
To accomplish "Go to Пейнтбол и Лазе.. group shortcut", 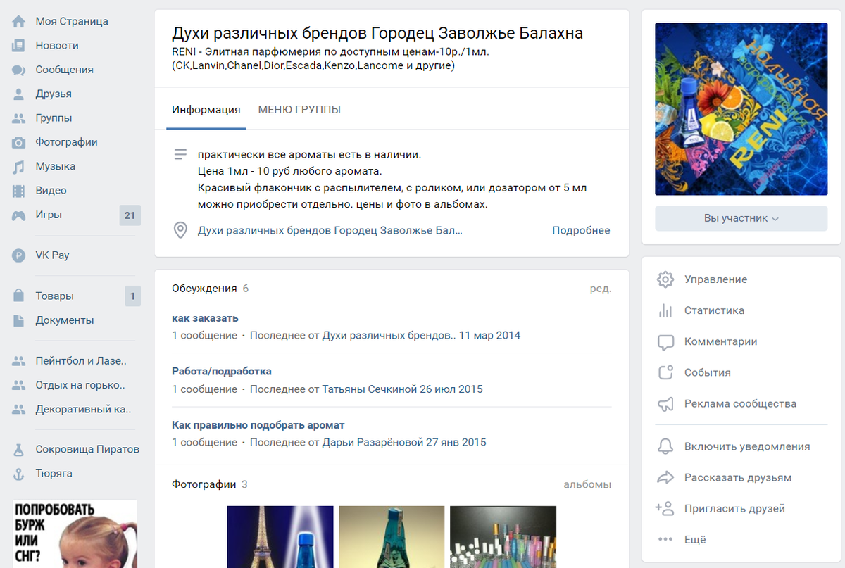I will click(81, 361).
